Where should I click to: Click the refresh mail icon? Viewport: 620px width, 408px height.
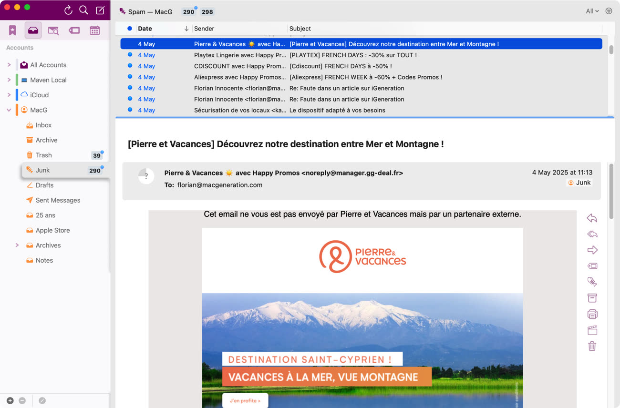coord(68,10)
